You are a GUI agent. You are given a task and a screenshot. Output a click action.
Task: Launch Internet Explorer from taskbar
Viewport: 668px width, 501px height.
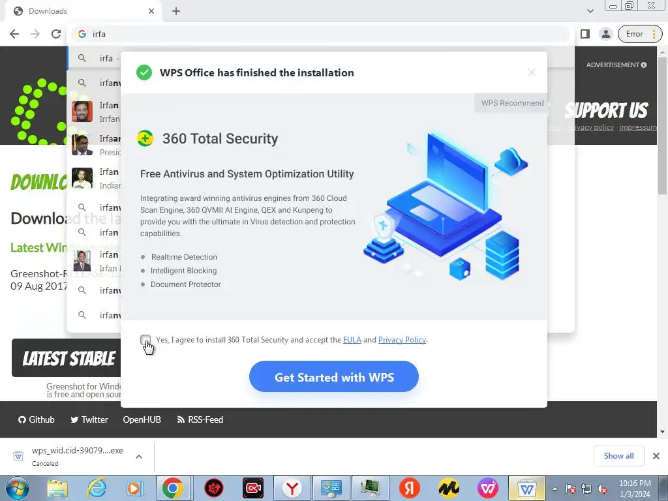tap(97, 488)
